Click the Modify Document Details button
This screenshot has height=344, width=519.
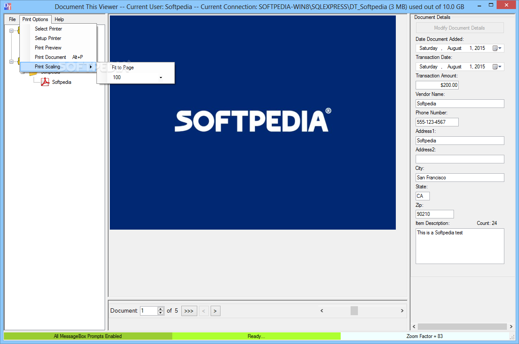pos(460,28)
